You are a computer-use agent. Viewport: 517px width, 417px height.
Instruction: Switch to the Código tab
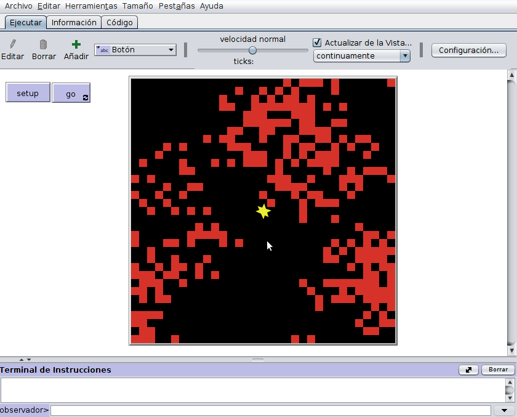point(119,22)
